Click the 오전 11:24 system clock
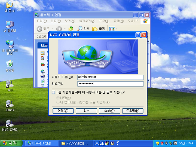This screenshot has height=147, width=196. 186,143
